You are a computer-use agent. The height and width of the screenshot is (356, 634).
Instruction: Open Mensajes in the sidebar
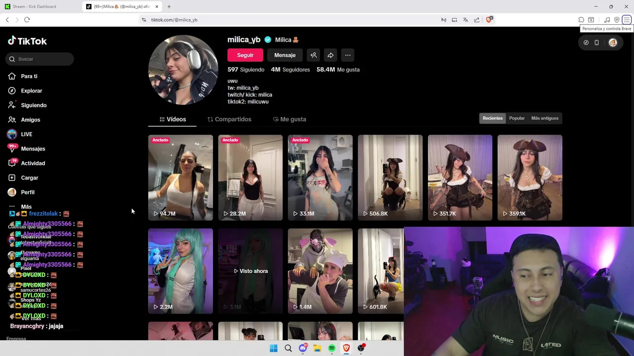pyautogui.click(x=33, y=149)
